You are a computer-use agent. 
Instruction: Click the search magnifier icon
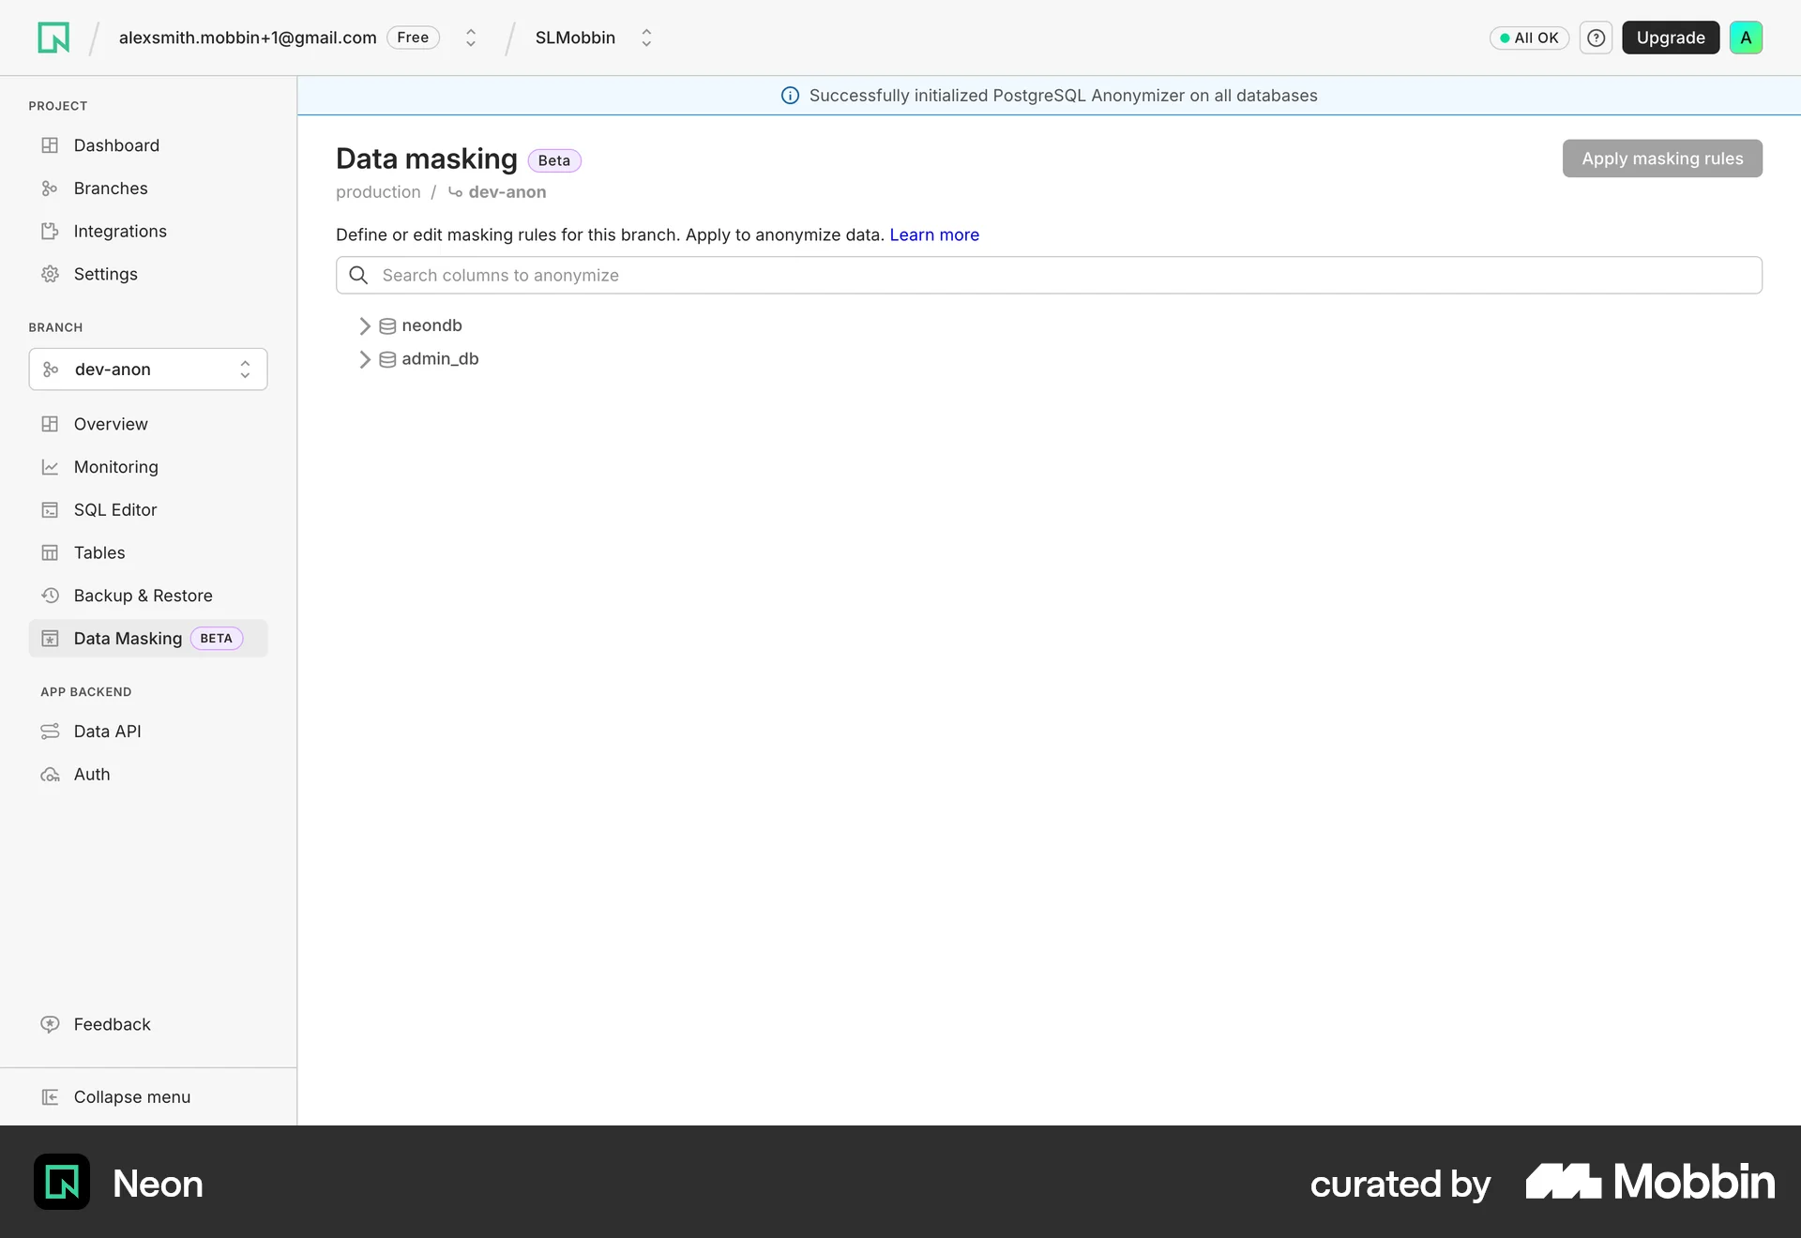pos(358,275)
